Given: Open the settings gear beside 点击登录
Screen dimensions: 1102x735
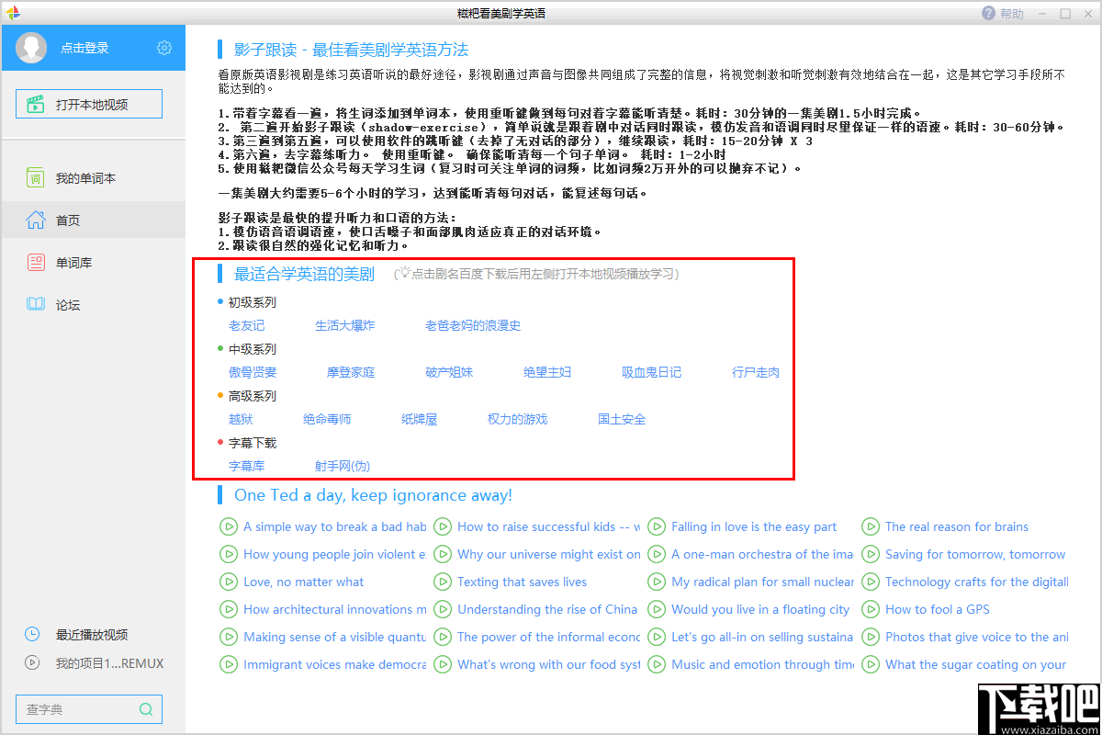Looking at the screenshot, I should (x=163, y=48).
